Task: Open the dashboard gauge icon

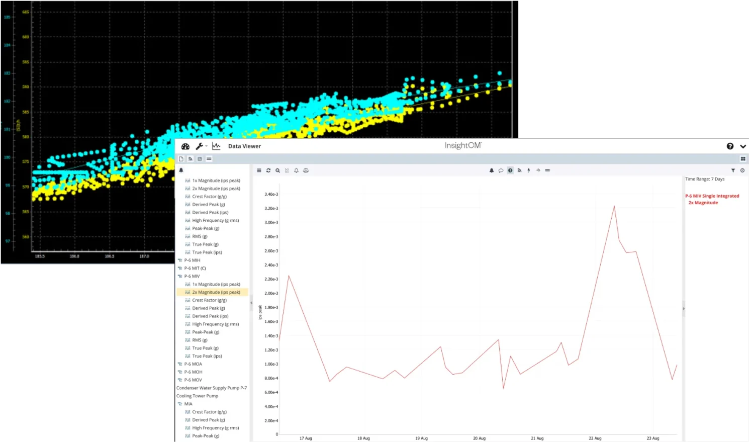Action: pyautogui.click(x=185, y=146)
